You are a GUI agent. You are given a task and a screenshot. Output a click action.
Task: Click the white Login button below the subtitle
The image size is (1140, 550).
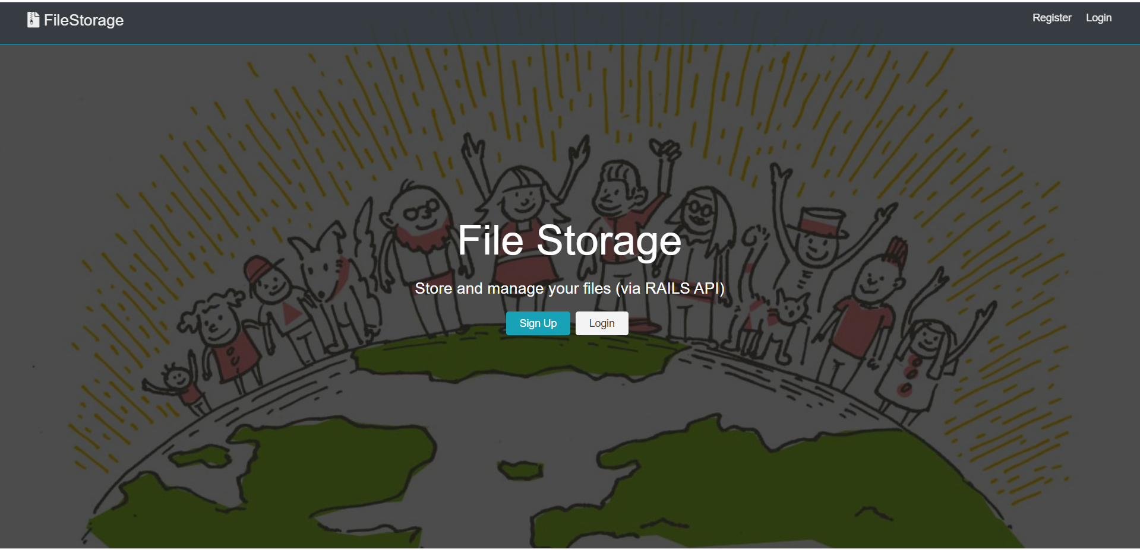pos(602,323)
